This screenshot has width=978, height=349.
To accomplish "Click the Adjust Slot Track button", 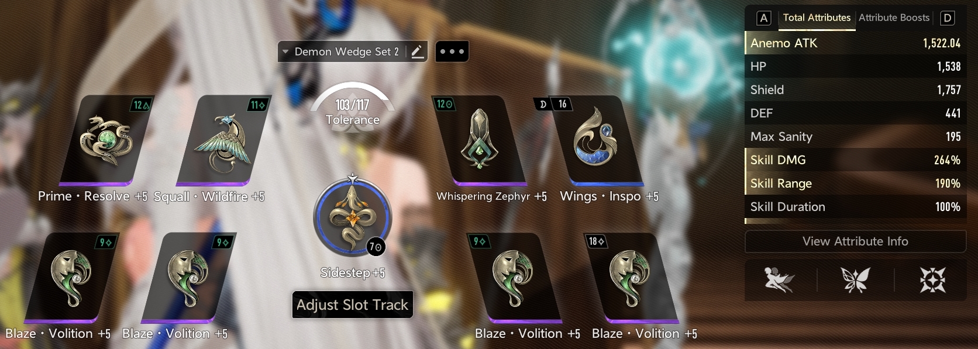I will [353, 305].
